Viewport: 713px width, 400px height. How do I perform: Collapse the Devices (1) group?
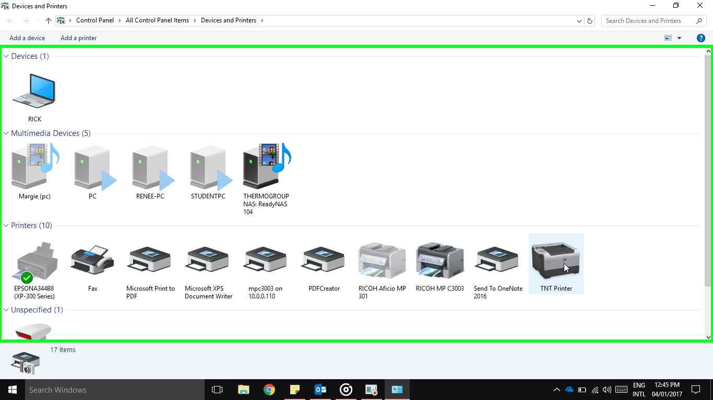pyautogui.click(x=6, y=56)
